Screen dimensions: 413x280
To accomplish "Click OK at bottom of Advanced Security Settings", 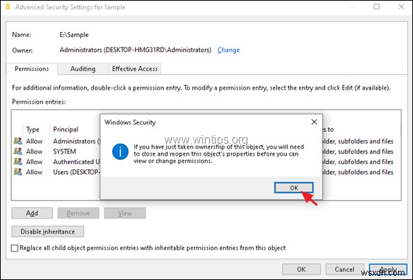I will click(x=301, y=269).
